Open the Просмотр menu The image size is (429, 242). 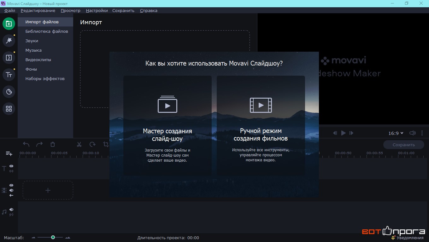click(71, 10)
